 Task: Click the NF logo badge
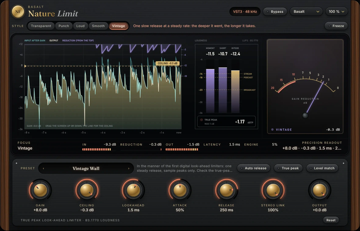(x=18, y=12)
